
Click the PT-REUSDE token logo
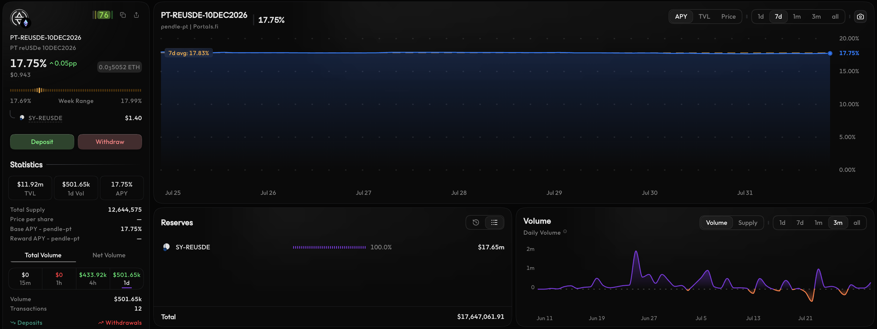pyautogui.click(x=19, y=18)
